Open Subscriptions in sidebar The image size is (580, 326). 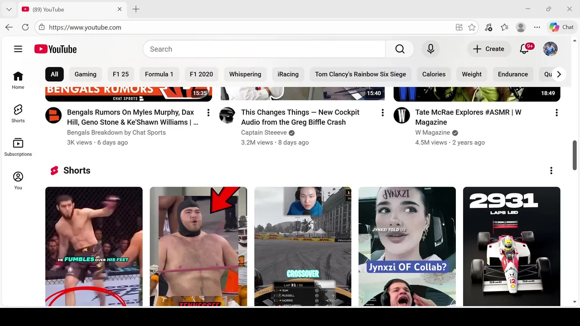pyautogui.click(x=18, y=147)
